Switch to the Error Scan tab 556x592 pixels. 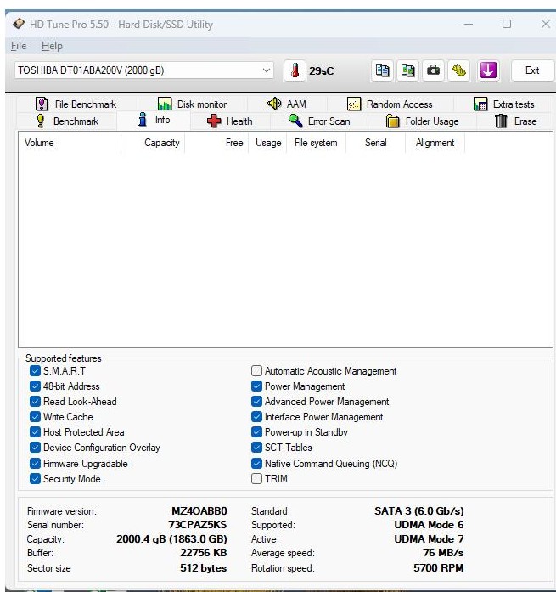[x=319, y=121]
